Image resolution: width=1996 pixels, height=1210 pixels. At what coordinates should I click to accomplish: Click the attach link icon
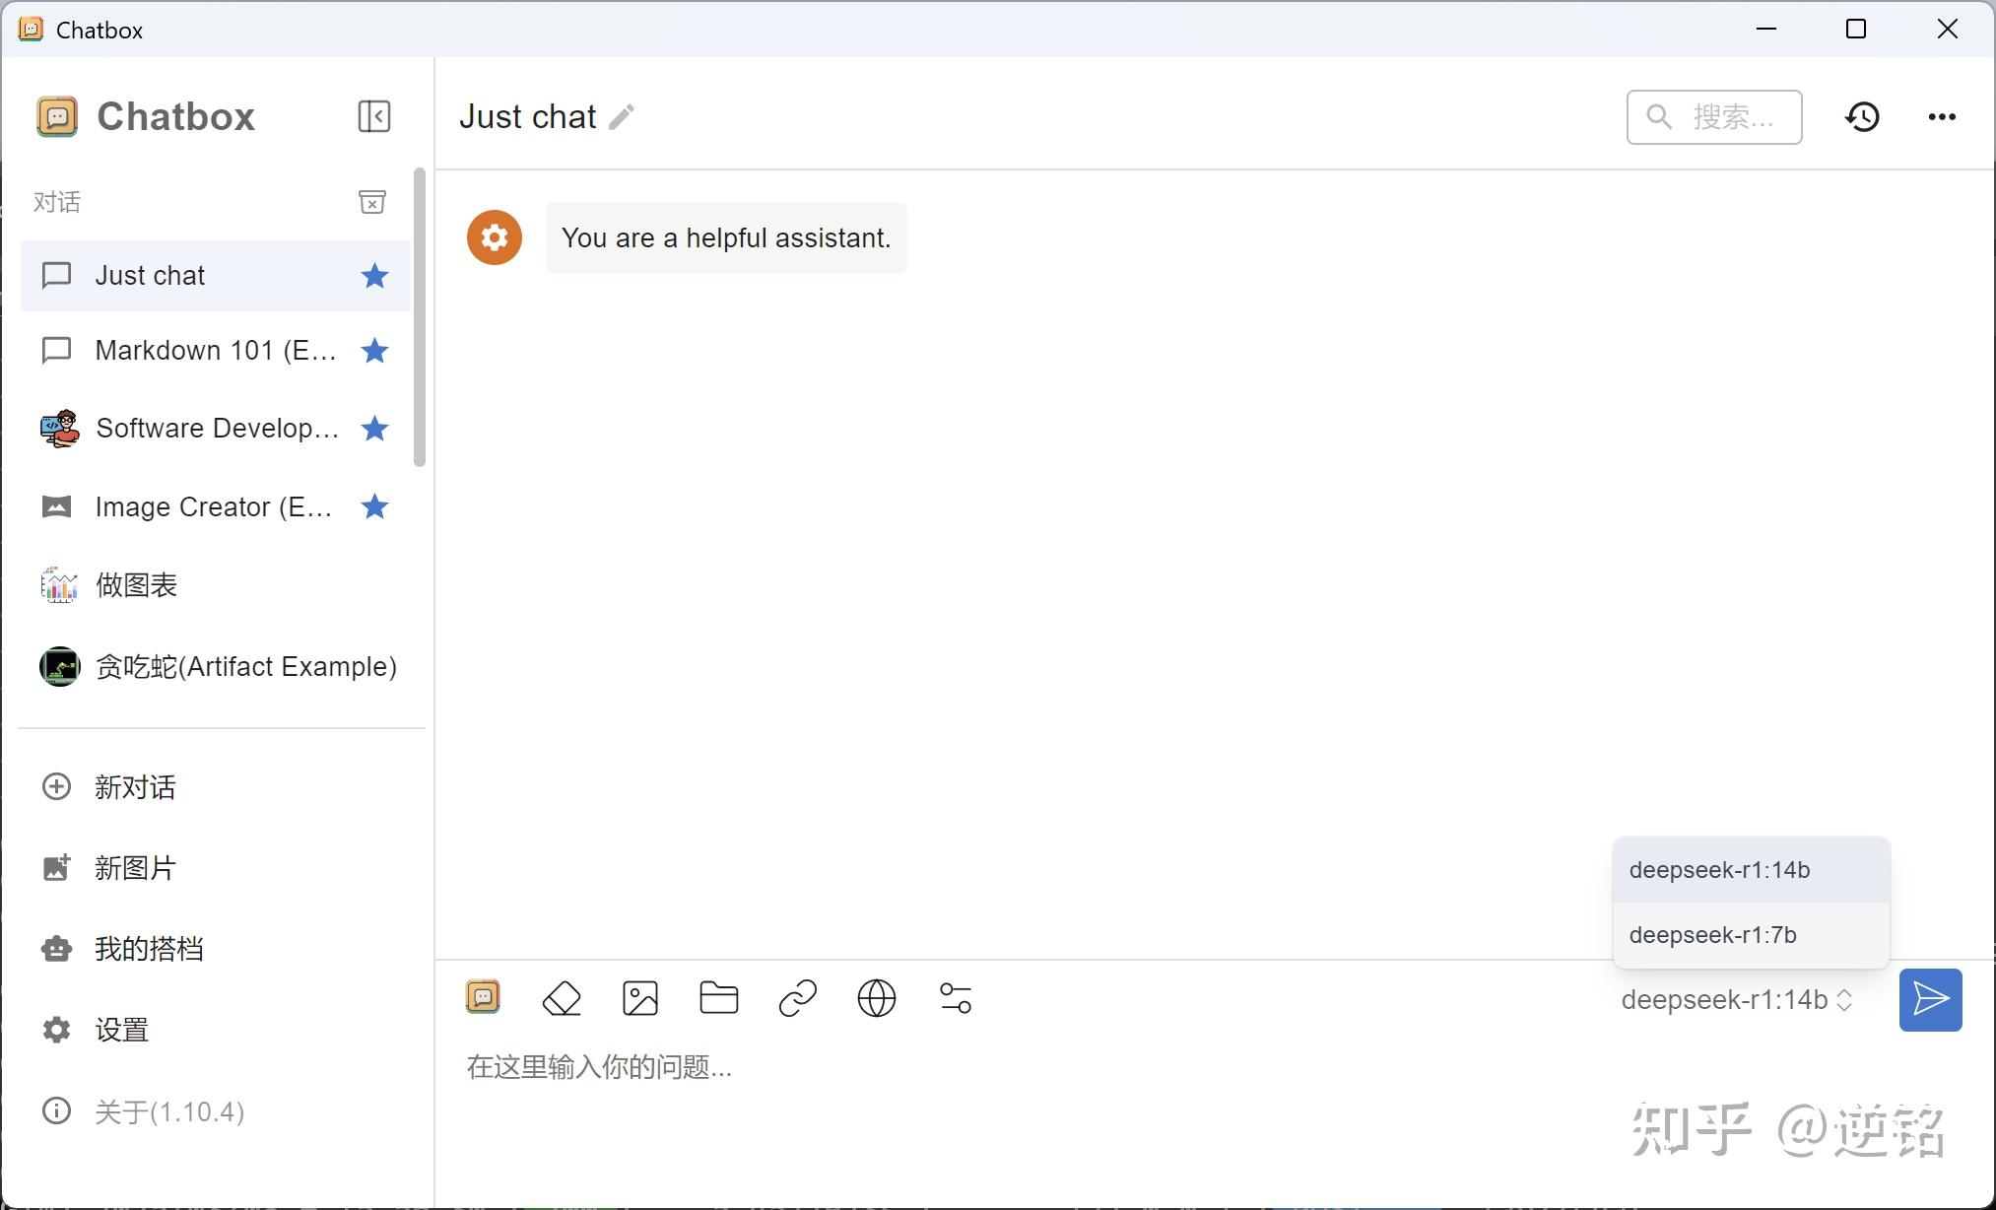[798, 998]
